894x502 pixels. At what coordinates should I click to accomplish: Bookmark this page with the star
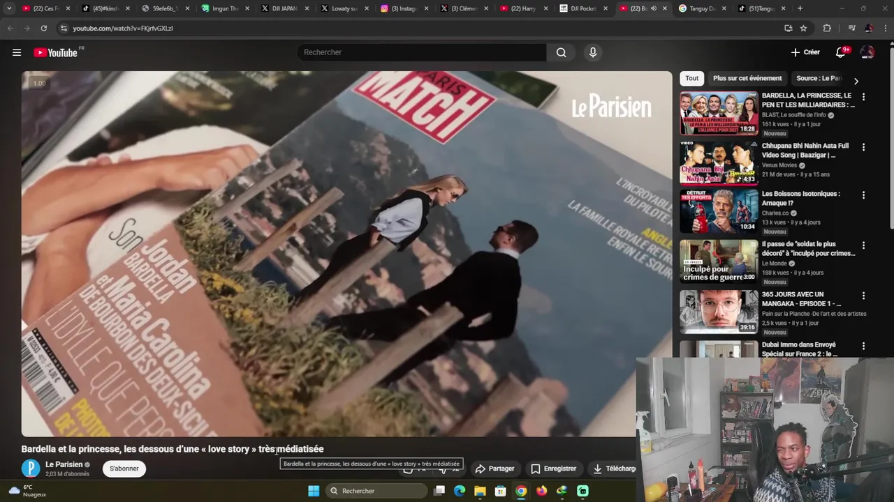tap(804, 28)
